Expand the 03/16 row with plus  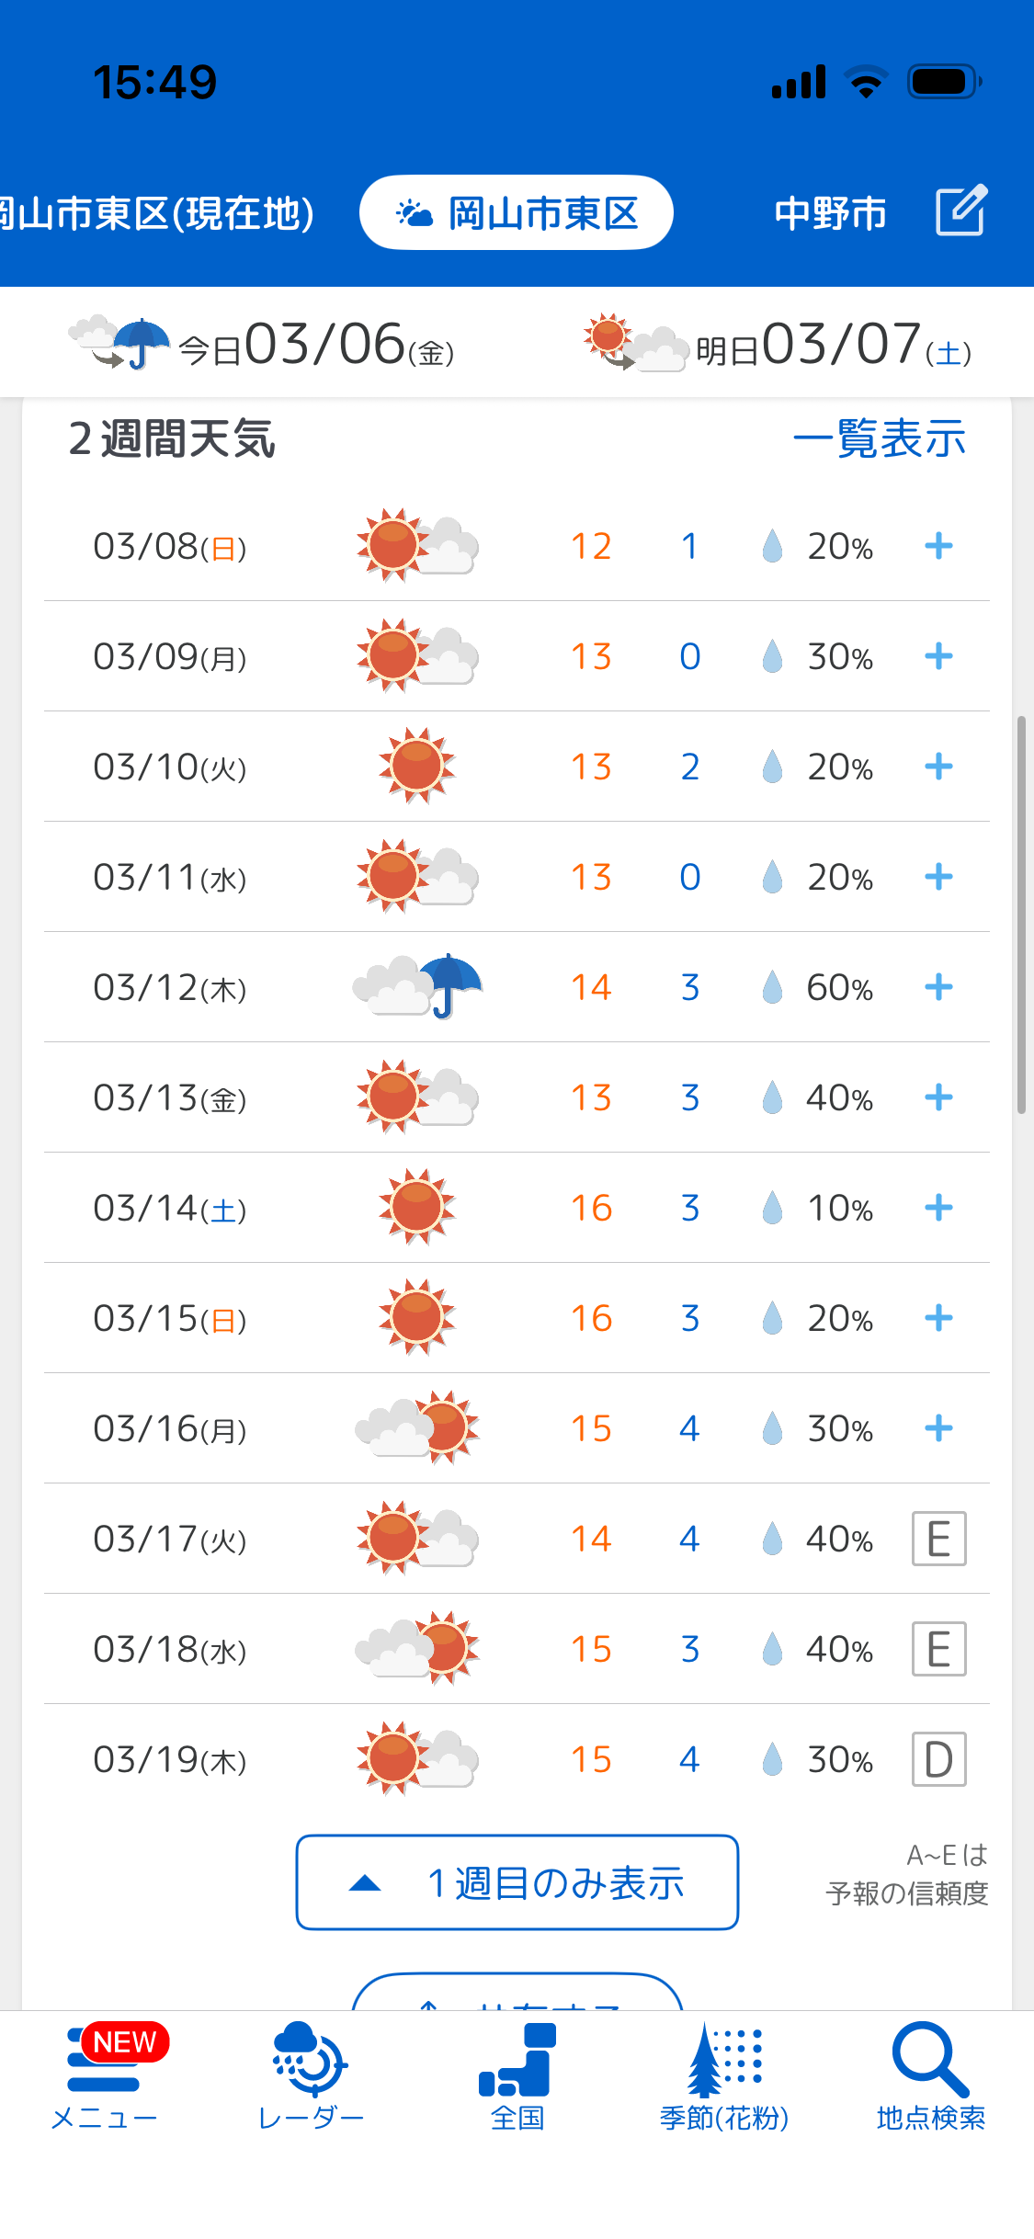pos(938,1428)
